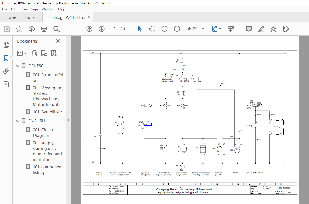
Task: Switch to the Tools tab
Action: (29, 17)
